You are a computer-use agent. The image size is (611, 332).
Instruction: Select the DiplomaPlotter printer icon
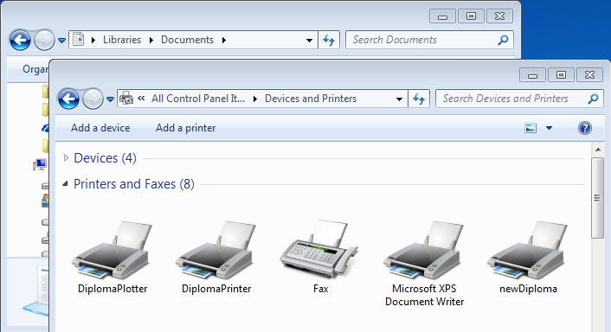[113, 250]
